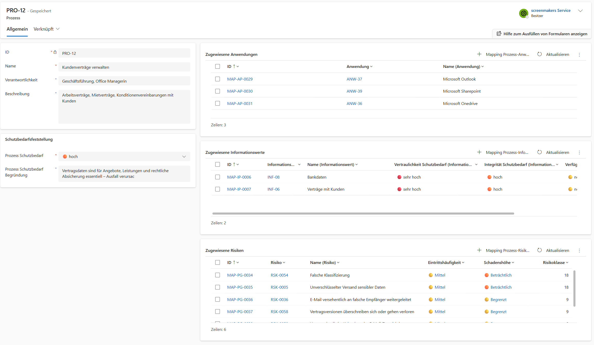
Task: Expand the Verknüpft tab dropdown
Action: click(58, 29)
